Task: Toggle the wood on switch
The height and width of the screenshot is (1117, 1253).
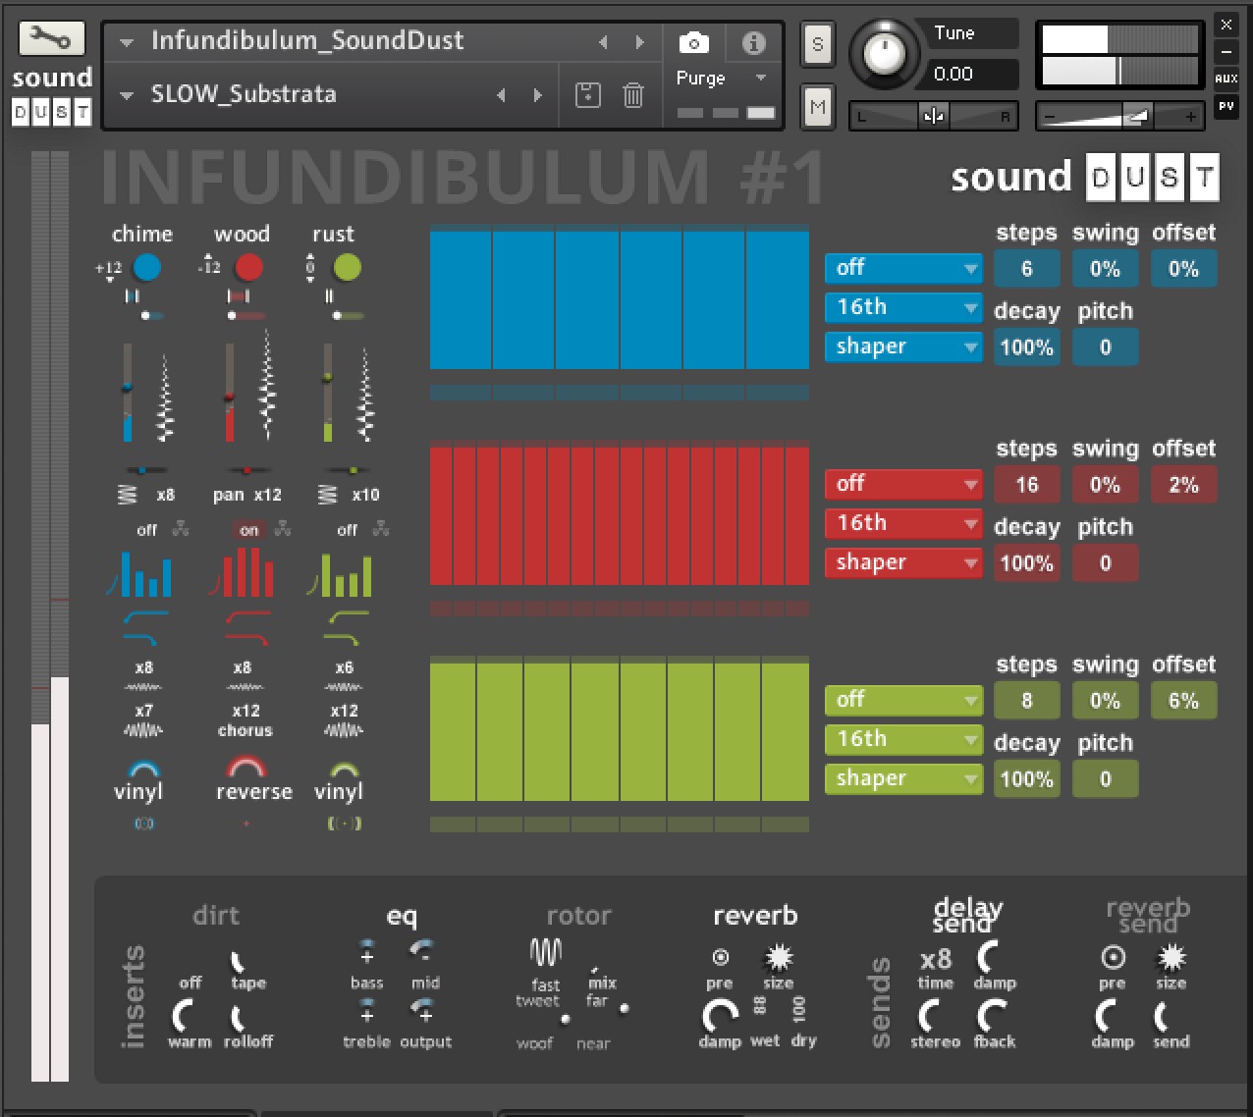Action: pyautogui.click(x=249, y=530)
